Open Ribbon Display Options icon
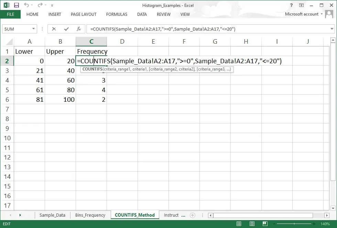This screenshot has height=228, width=337. click(x=301, y=5)
